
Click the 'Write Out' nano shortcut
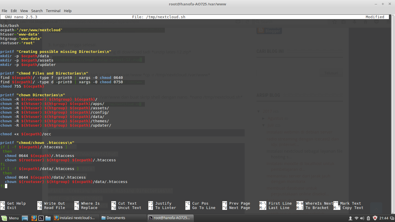51,203
